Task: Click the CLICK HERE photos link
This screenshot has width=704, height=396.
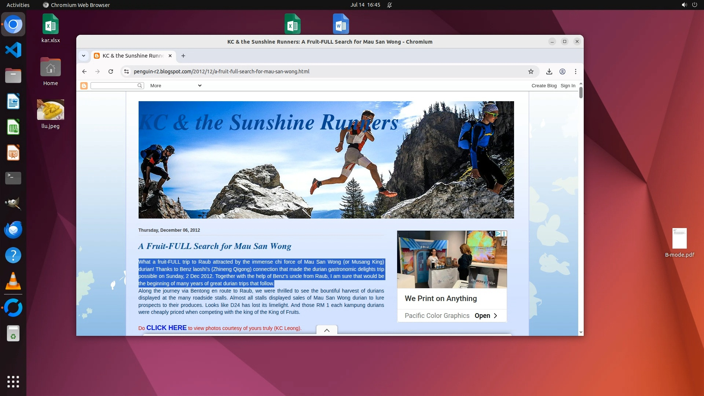Action: pos(166,328)
